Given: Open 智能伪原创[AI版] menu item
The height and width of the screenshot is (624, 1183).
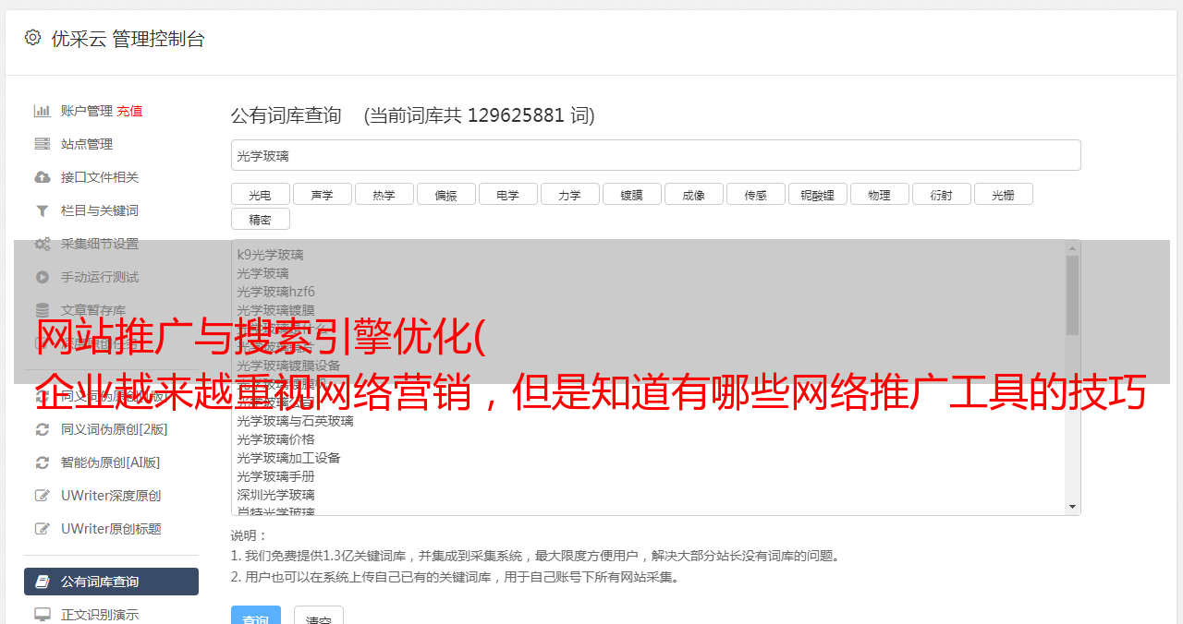Looking at the screenshot, I should pos(111,462).
